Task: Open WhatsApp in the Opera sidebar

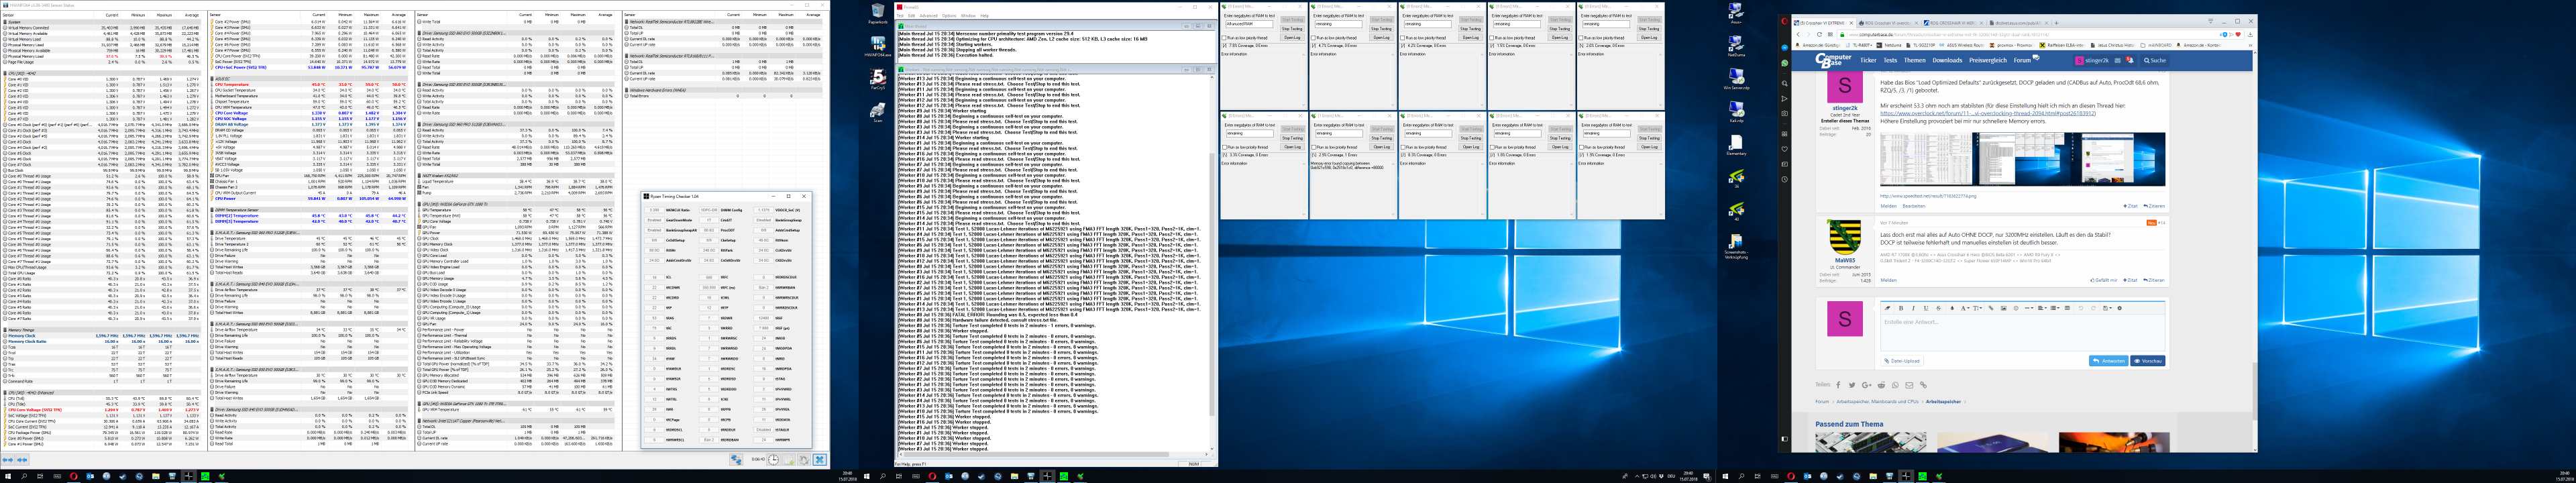Action: click(x=1785, y=63)
